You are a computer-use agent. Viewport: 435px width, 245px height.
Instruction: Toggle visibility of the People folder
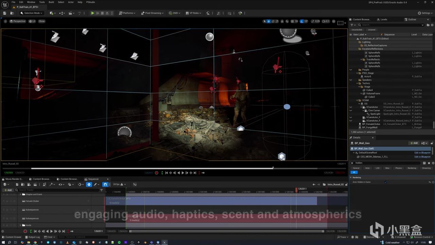(351, 70)
